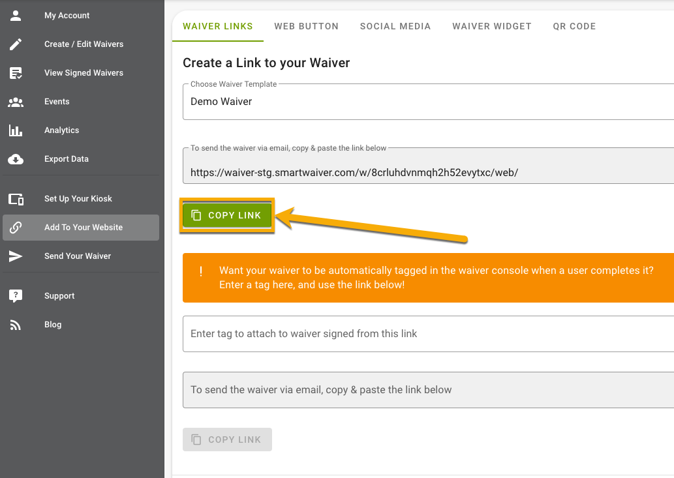
Task: Click the waiver URL link field
Action: coord(428,166)
